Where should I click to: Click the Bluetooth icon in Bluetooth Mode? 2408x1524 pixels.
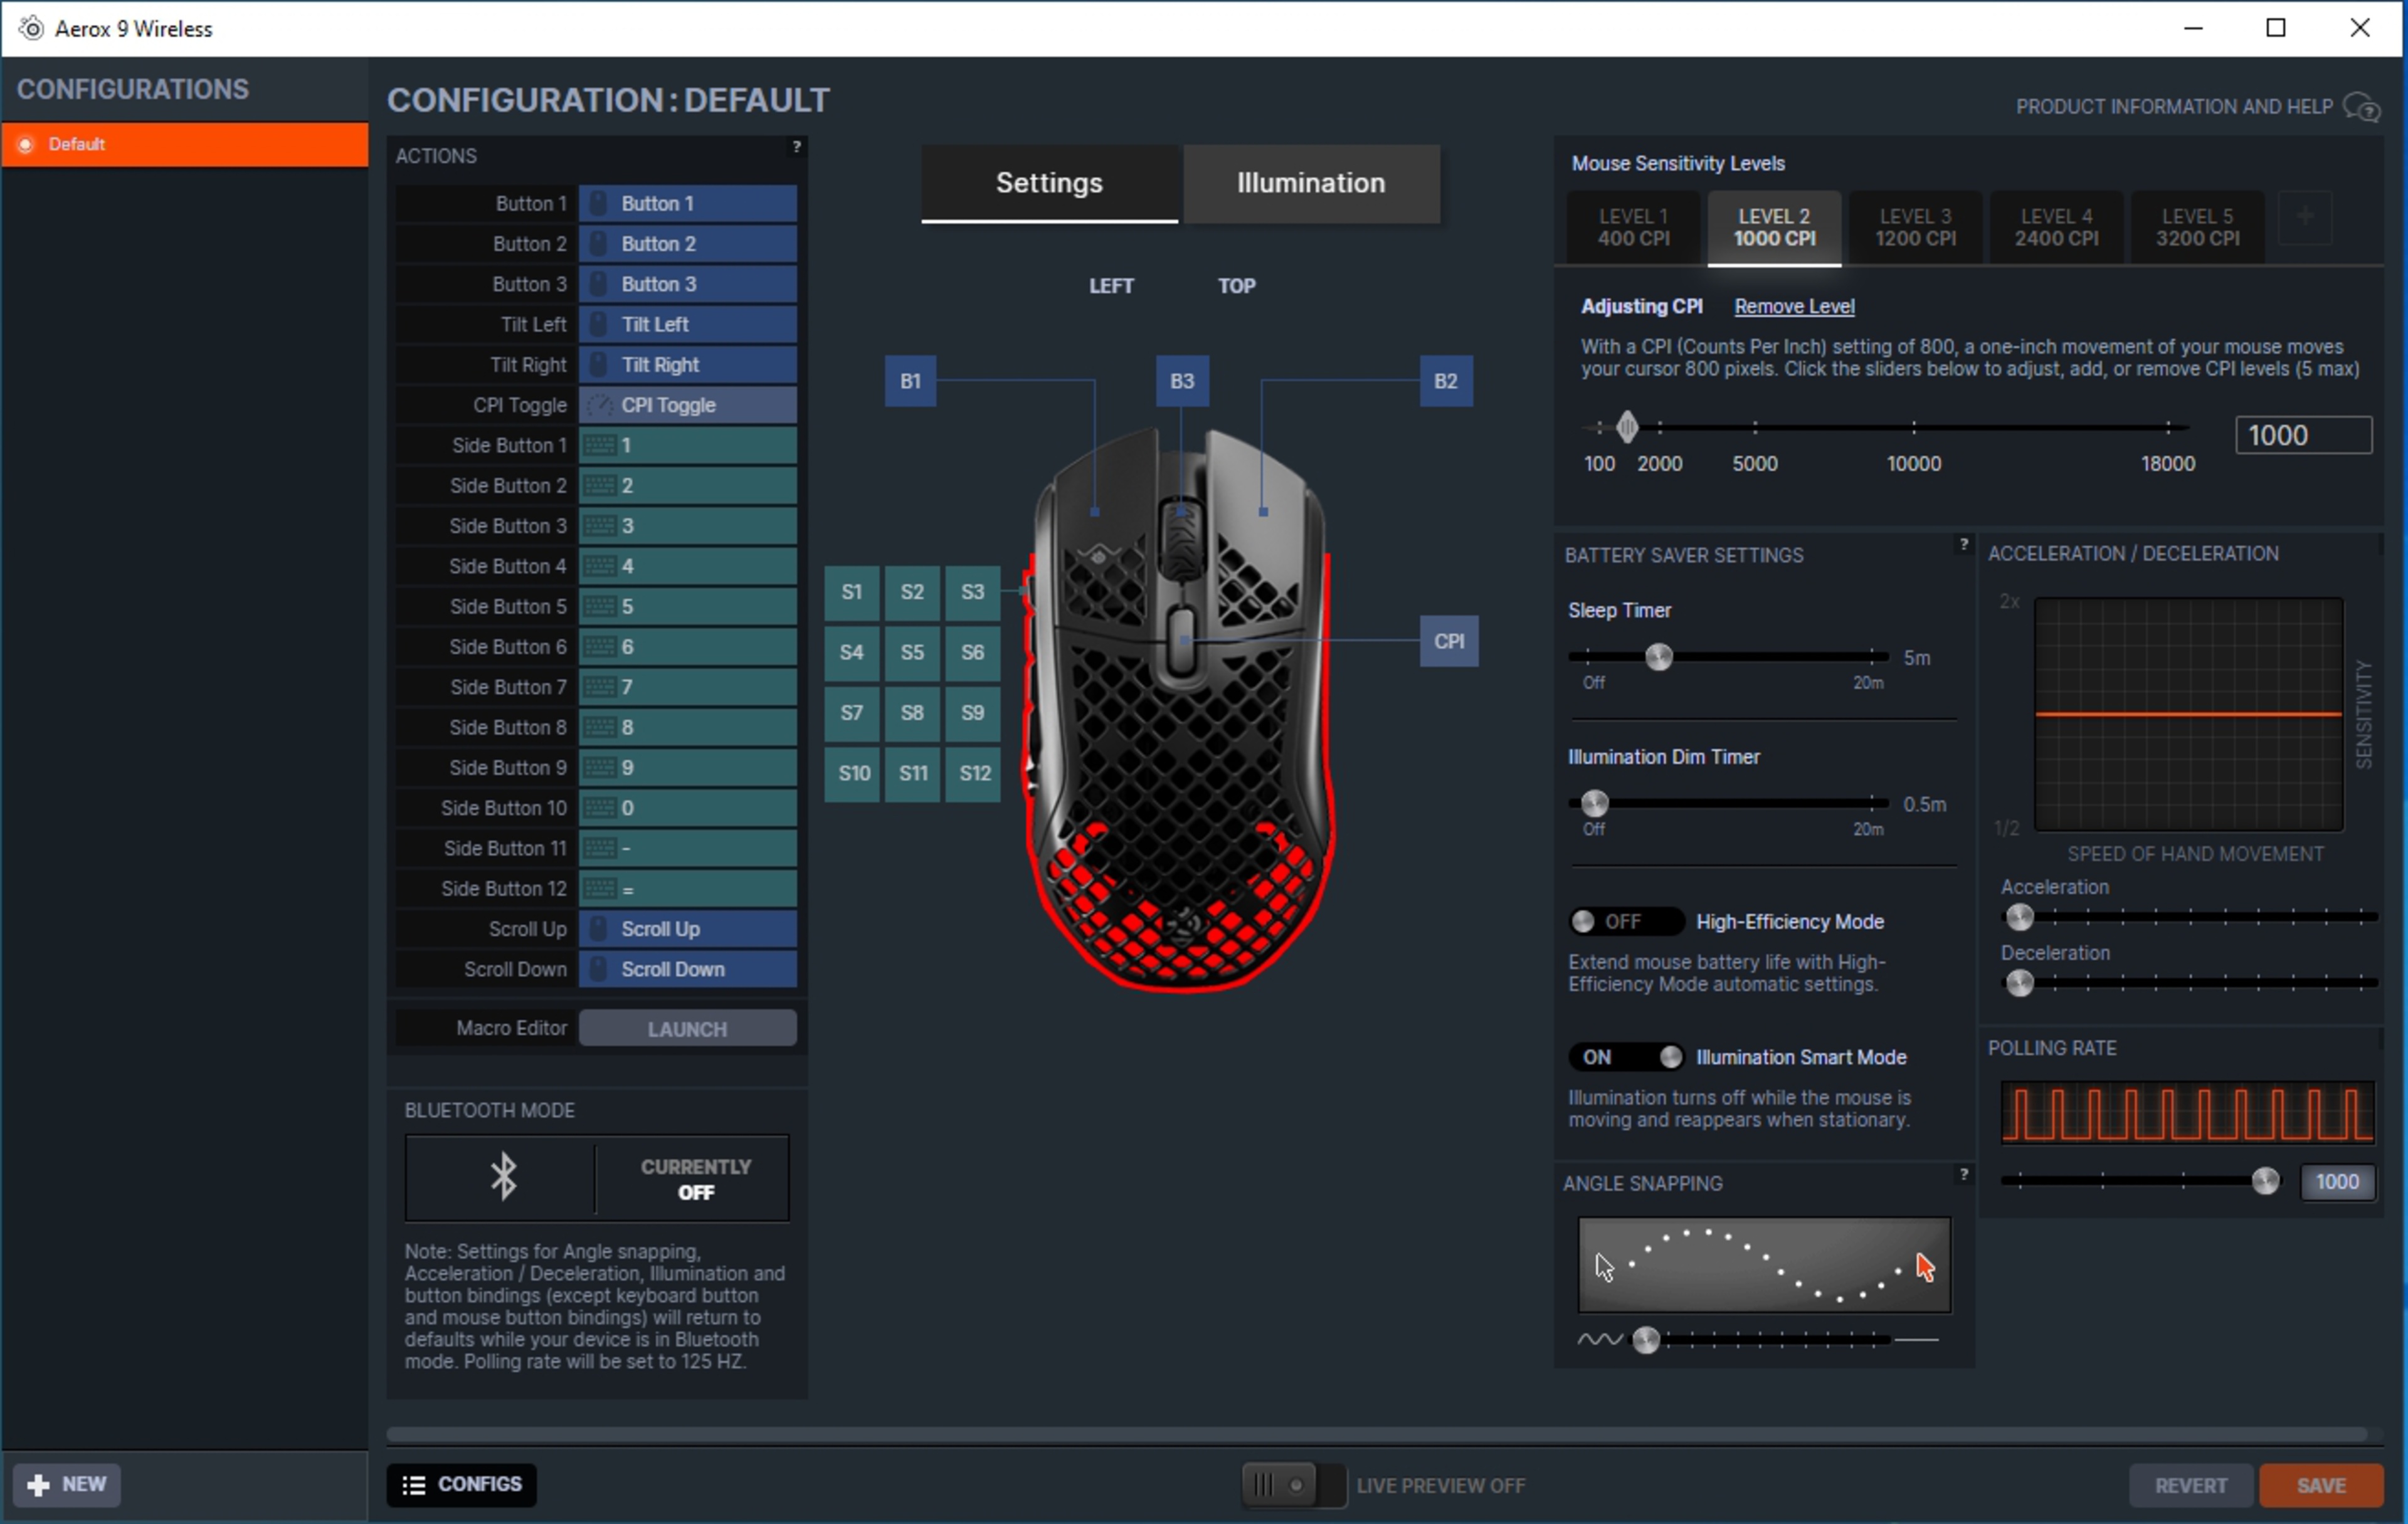503,1177
